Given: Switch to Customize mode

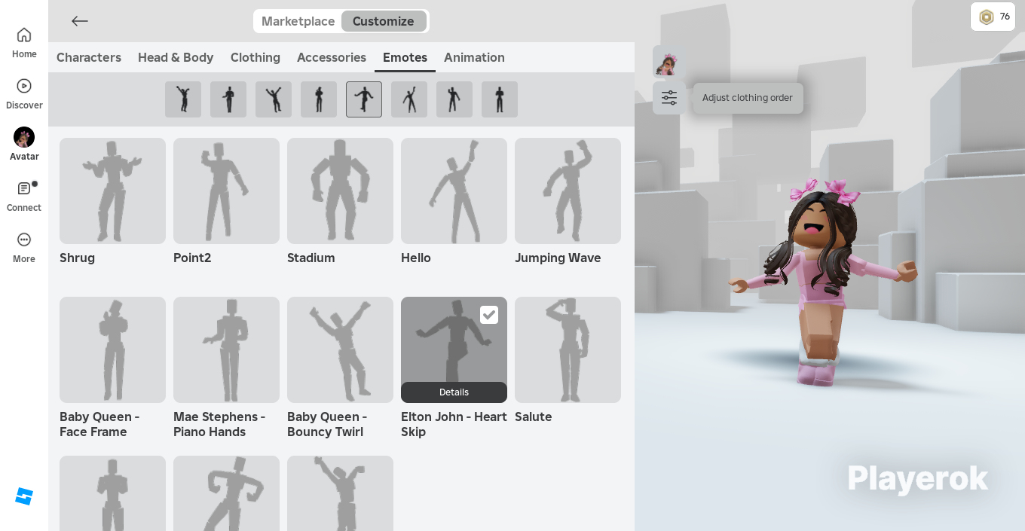Looking at the screenshot, I should pos(384,21).
